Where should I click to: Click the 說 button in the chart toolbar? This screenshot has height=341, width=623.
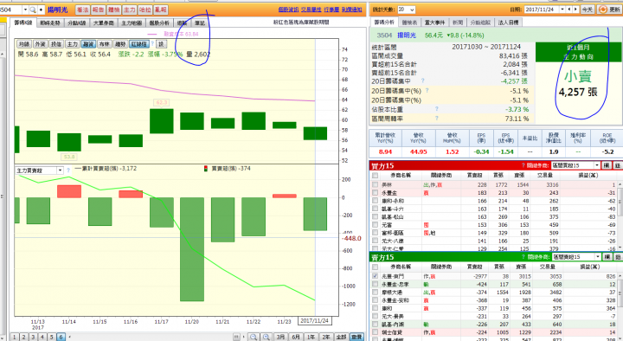coord(161,44)
